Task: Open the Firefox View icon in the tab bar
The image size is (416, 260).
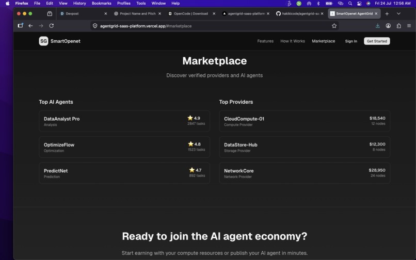Action: [50, 13]
